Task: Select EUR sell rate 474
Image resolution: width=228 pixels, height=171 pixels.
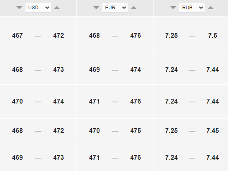Action: point(135,70)
